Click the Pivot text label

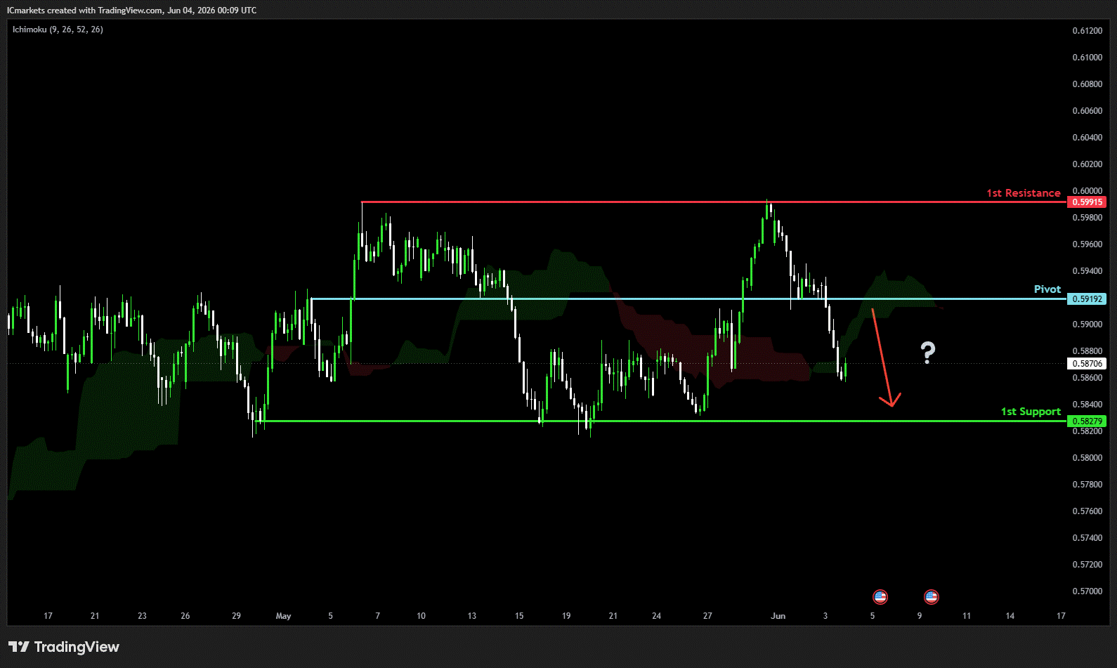coord(1047,289)
